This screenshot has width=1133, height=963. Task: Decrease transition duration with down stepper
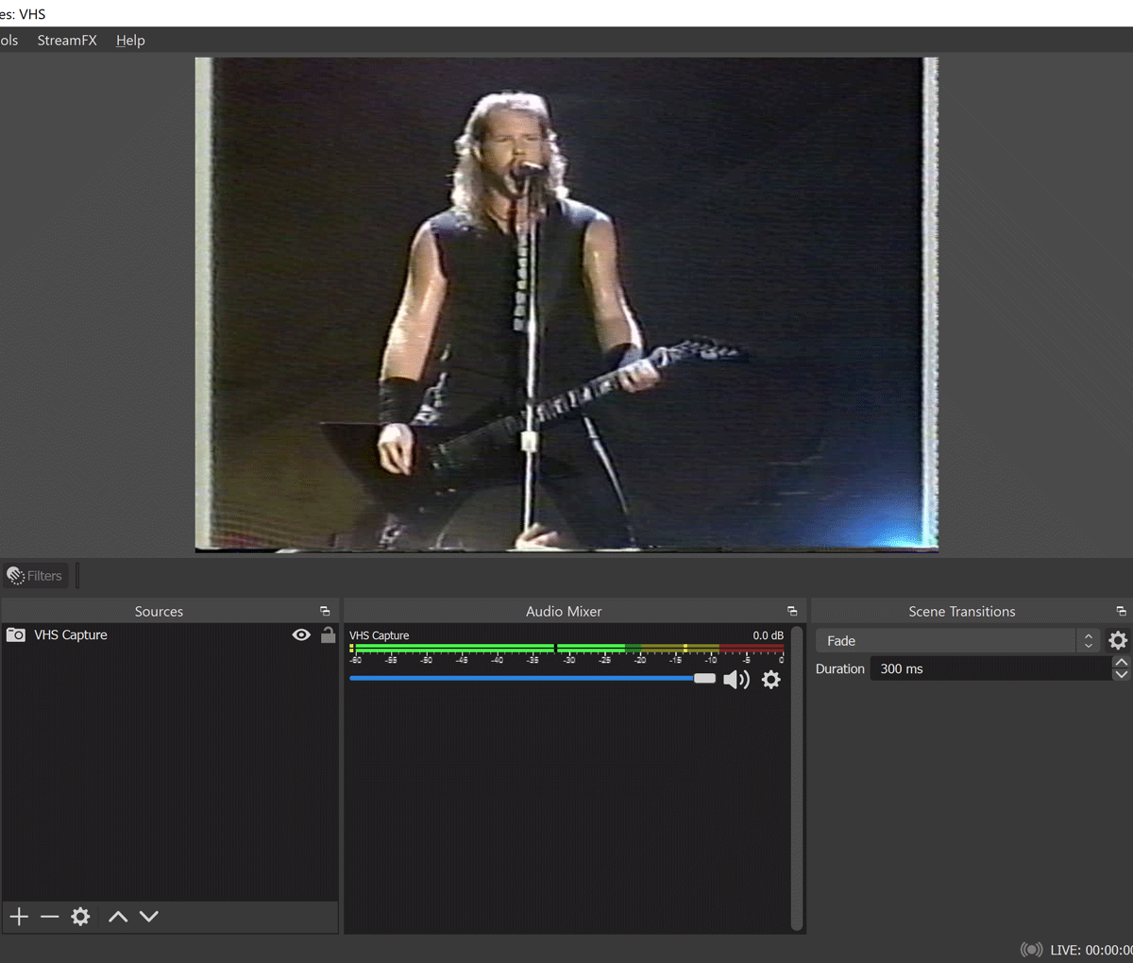[1121, 675]
